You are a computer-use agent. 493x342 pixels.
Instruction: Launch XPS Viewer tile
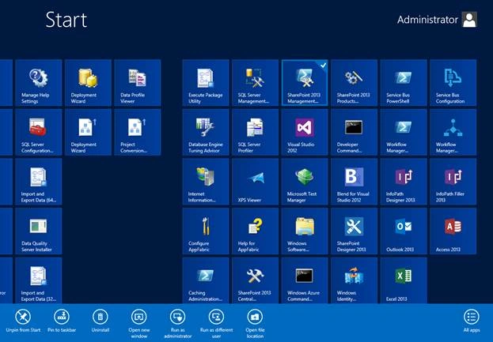(255, 182)
